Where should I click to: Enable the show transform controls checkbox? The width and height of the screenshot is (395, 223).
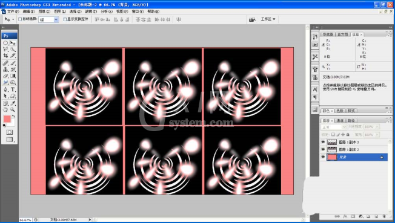coord(65,19)
